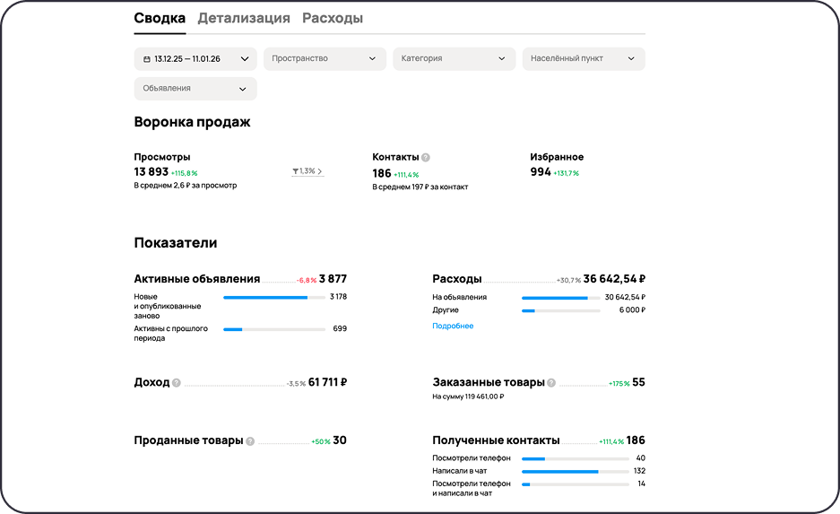The height and width of the screenshot is (514, 840).
Task: Open the Подробнее link under Расходы
Action: [x=453, y=326]
